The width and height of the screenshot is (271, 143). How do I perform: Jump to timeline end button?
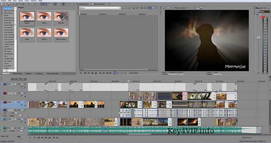(x=57, y=138)
